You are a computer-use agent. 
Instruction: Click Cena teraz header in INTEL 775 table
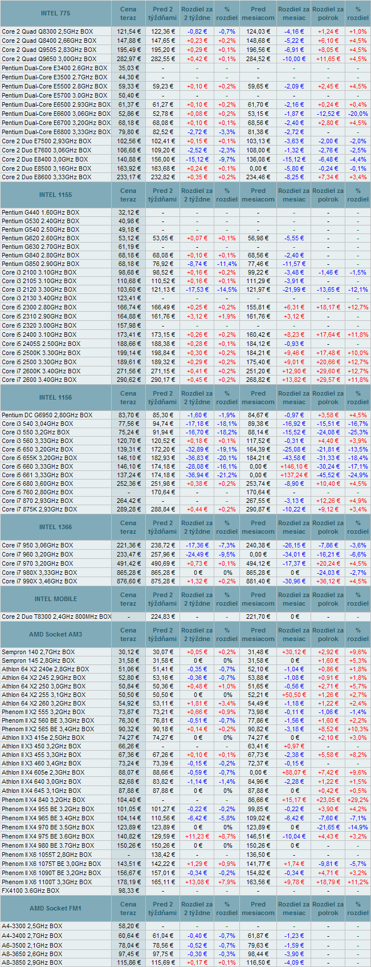[x=129, y=13]
